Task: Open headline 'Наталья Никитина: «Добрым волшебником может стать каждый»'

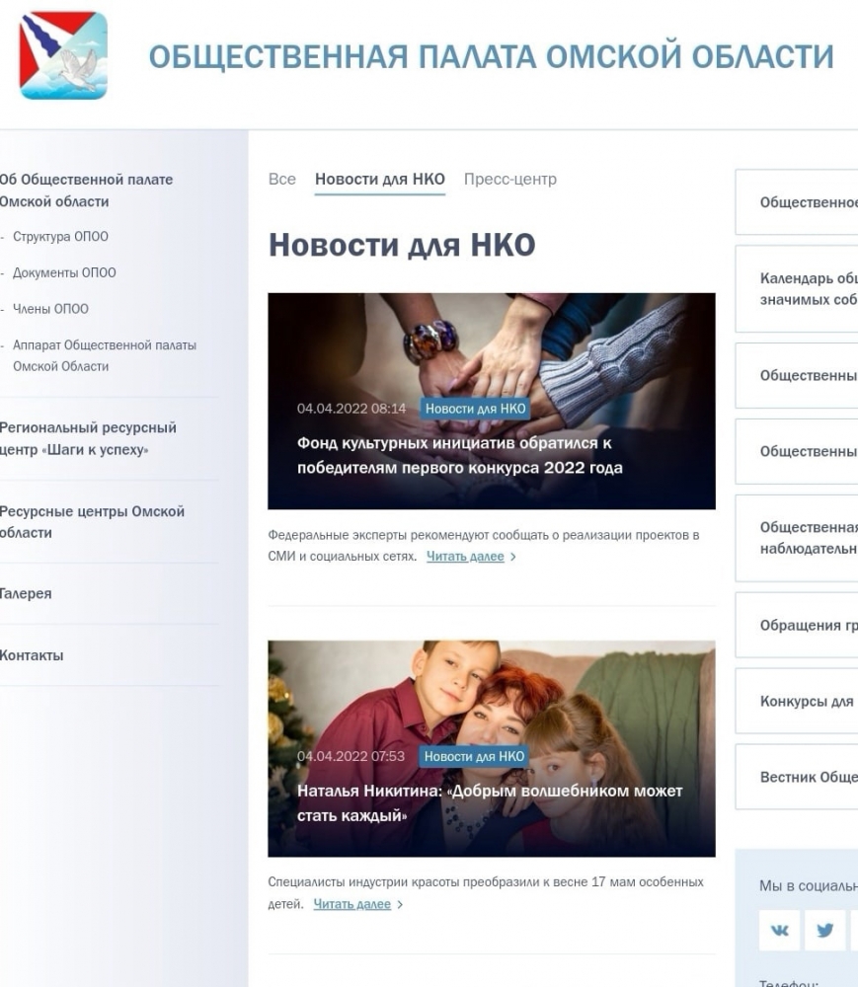Action: coord(490,803)
